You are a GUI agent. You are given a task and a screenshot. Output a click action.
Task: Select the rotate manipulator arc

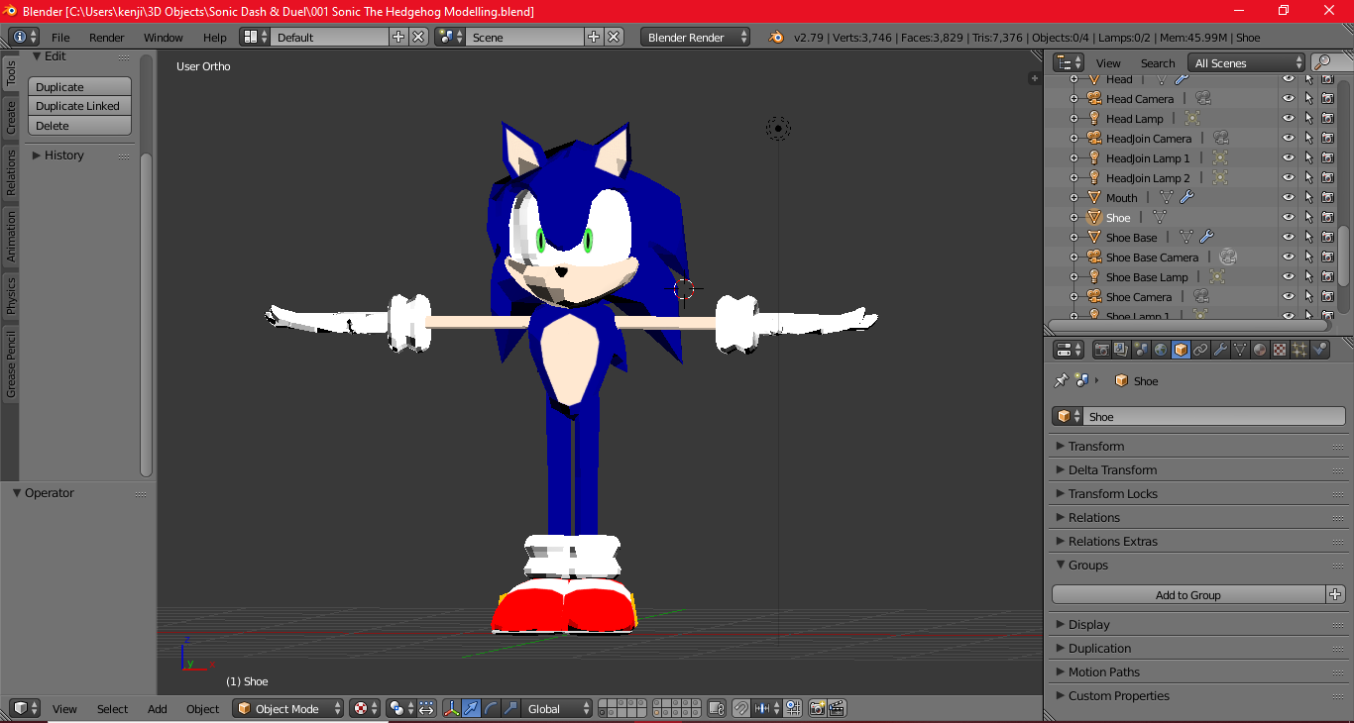(491, 708)
